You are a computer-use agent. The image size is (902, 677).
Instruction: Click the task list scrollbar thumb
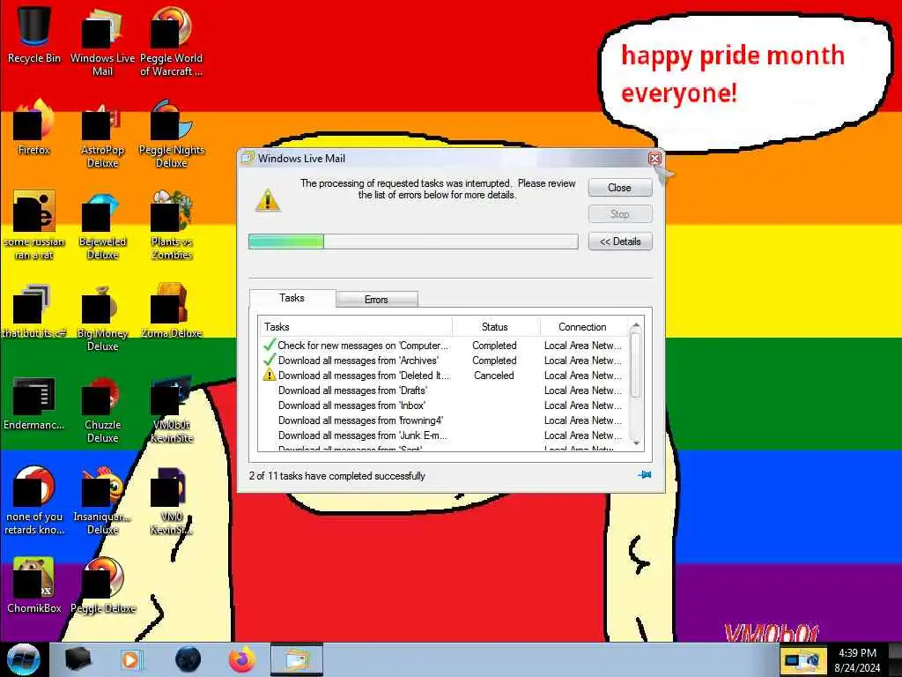point(636,364)
